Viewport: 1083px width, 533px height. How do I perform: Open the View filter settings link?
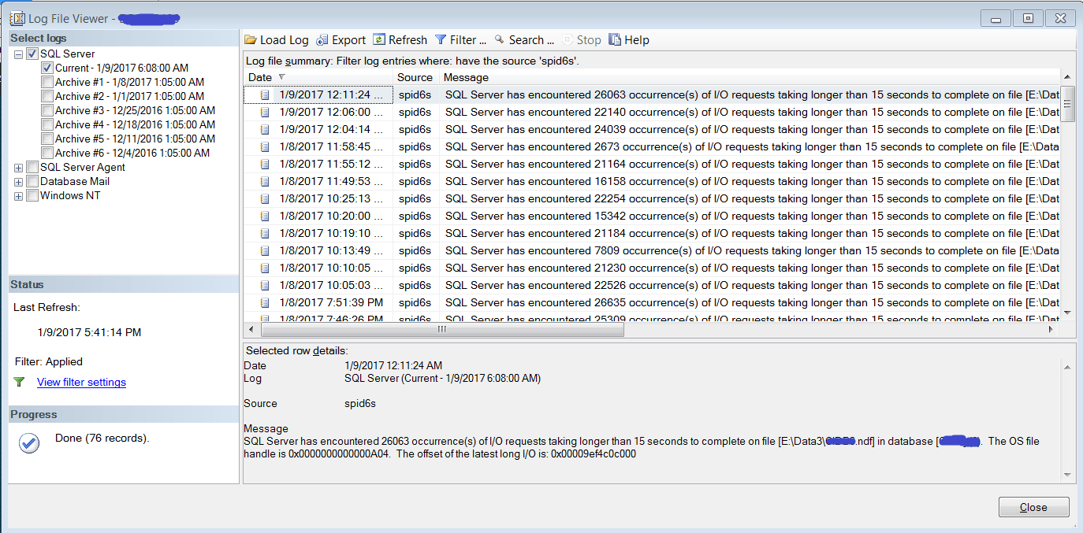coord(81,383)
